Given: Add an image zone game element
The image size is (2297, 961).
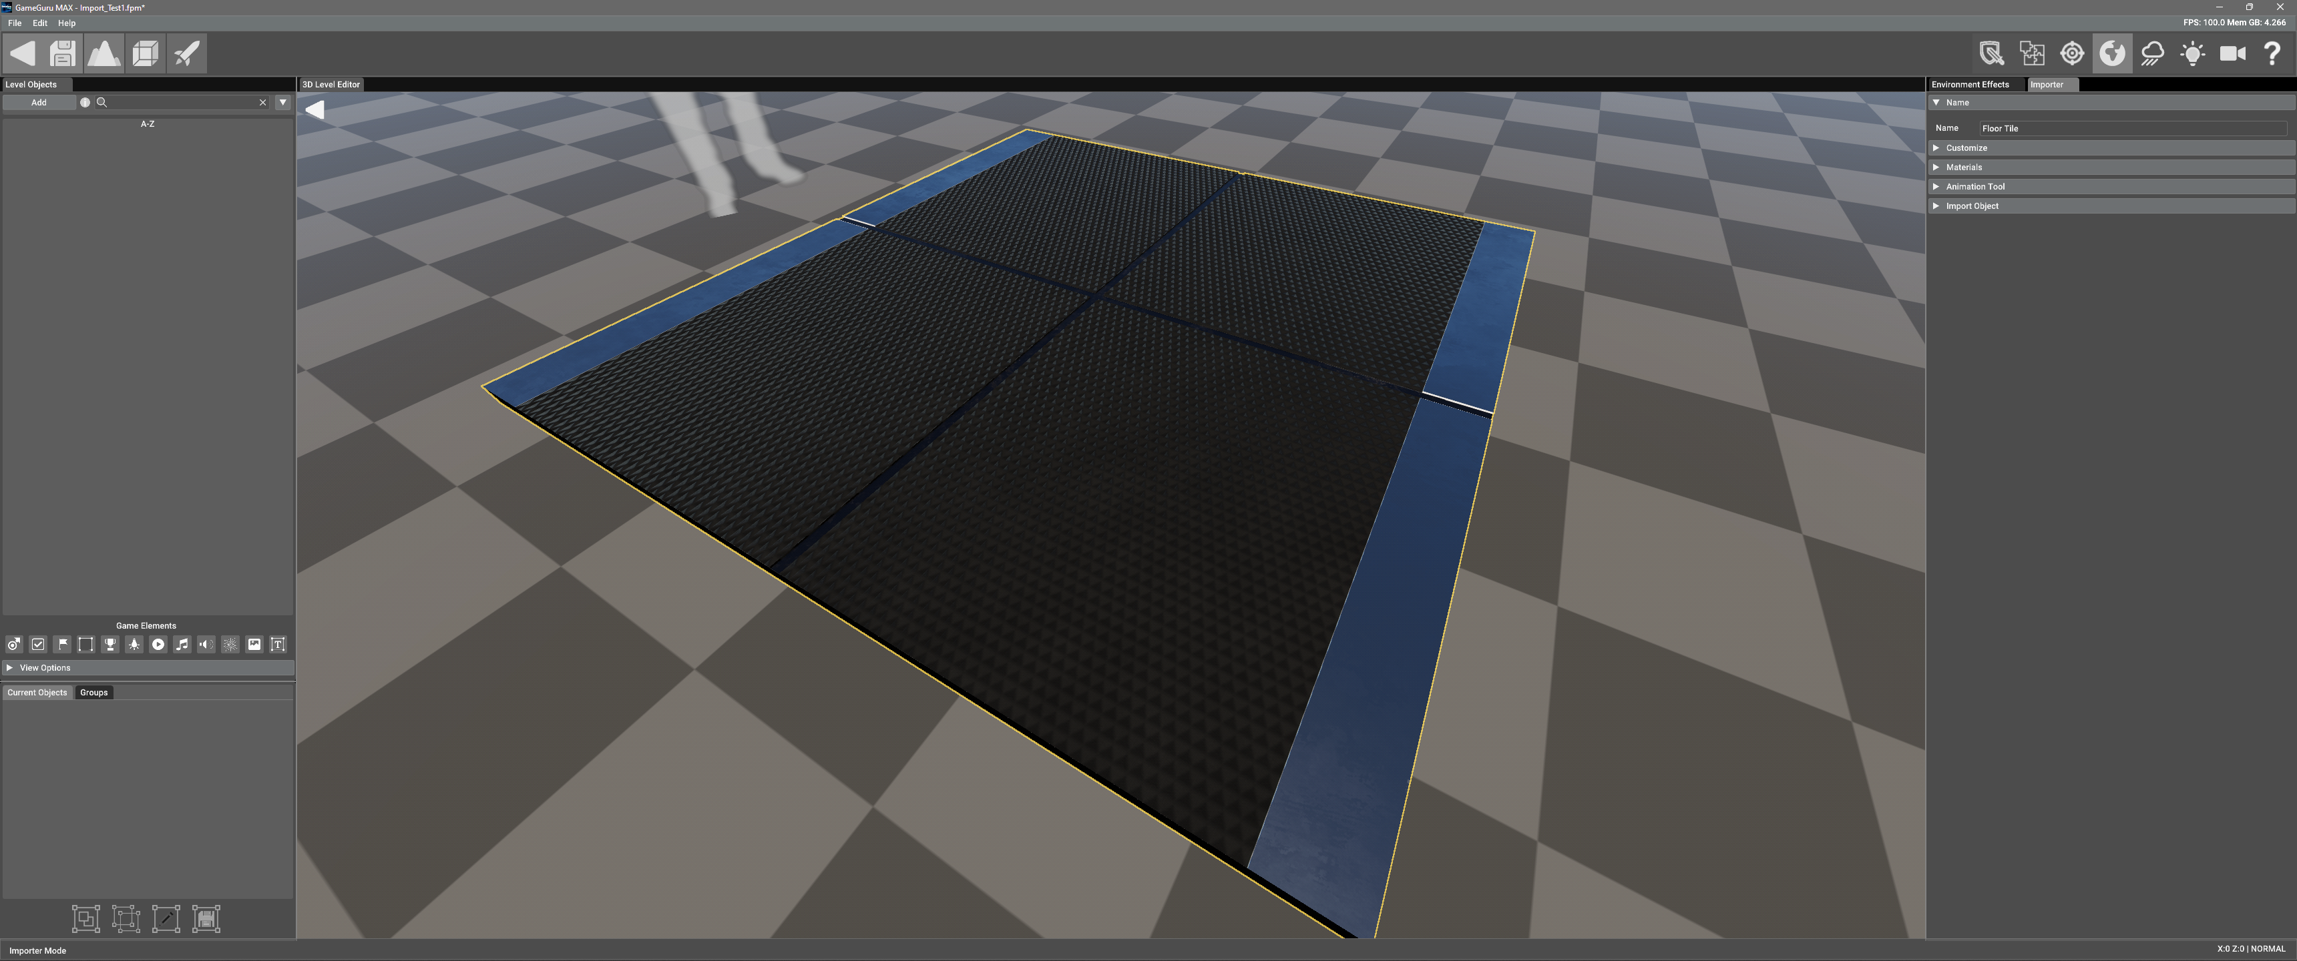Looking at the screenshot, I should pos(254,645).
